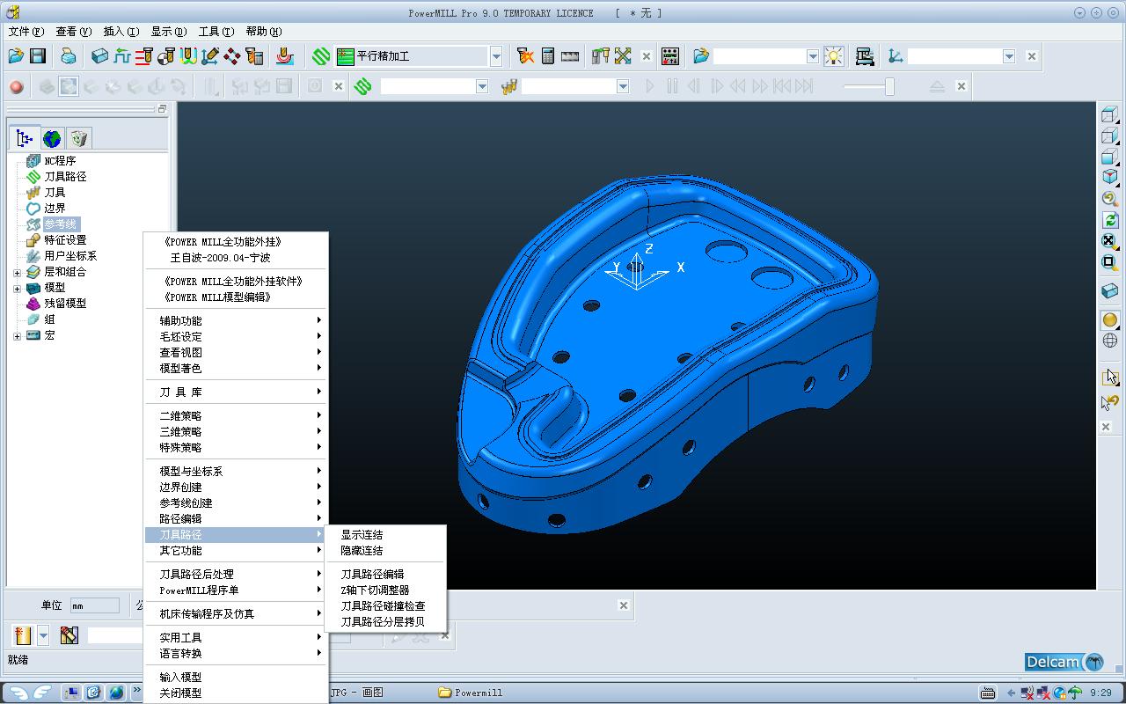Toggle the light bulb display button
The image size is (1126, 704).
[x=834, y=56]
